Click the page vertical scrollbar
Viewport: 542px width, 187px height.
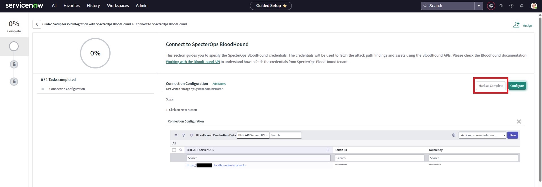[x=540, y=99]
